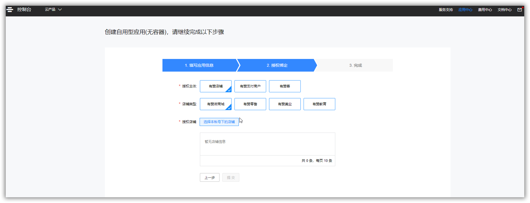Select step 3. 完成
The width and height of the screenshot is (530, 203).
click(355, 65)
